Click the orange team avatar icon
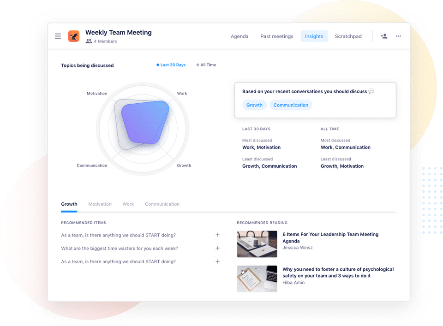443x326 pixels. tap(74, 36)
